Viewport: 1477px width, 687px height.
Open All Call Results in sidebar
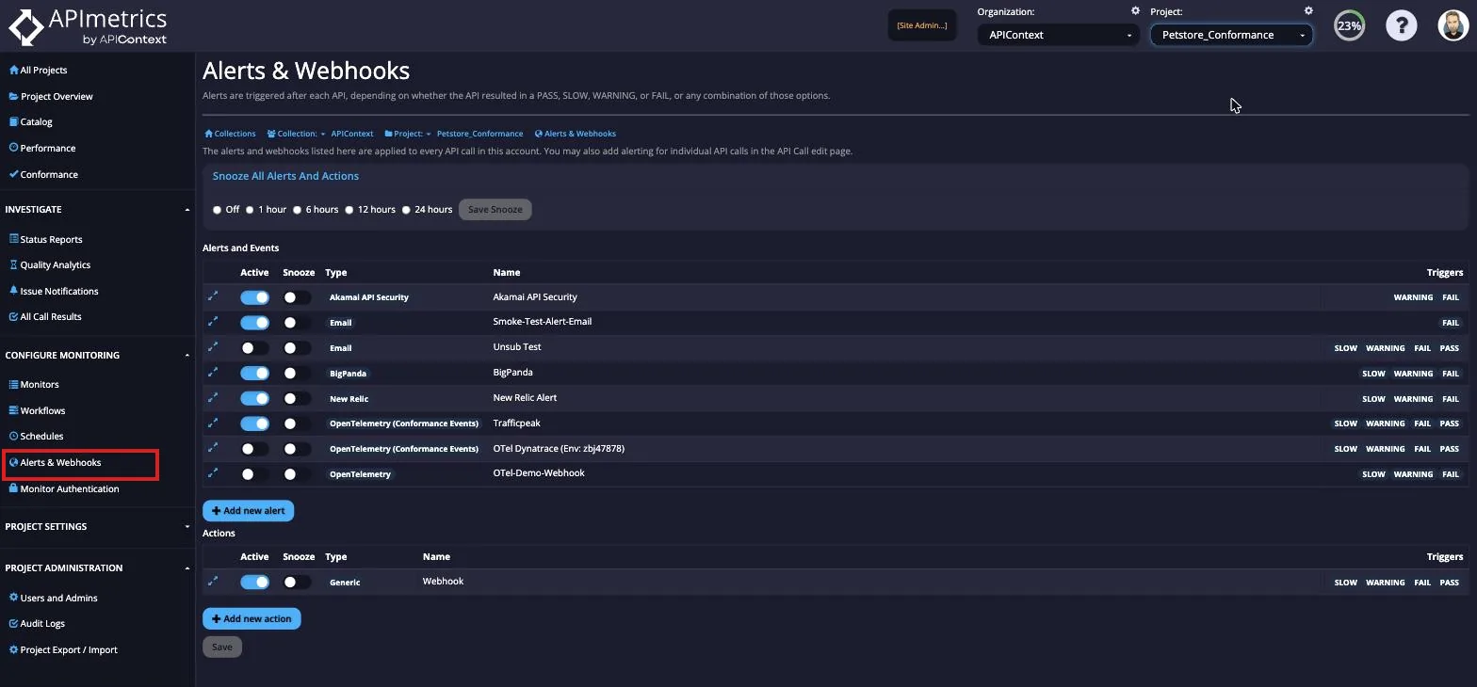point(45,316)
